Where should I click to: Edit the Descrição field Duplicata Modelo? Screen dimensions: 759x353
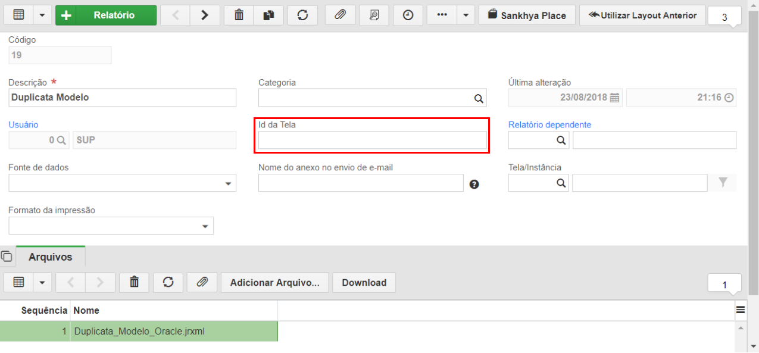point(123,98)
